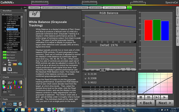The height and width of the screenshot is (112, 179).
Task: Select A. Adjust Brightness workflow step
Action: coord(13,33)
